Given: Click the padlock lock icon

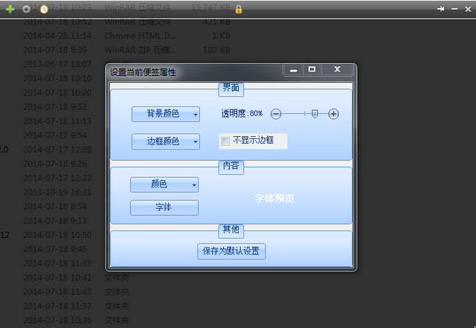Looking at the screenshot, I should tap(239, 9).
